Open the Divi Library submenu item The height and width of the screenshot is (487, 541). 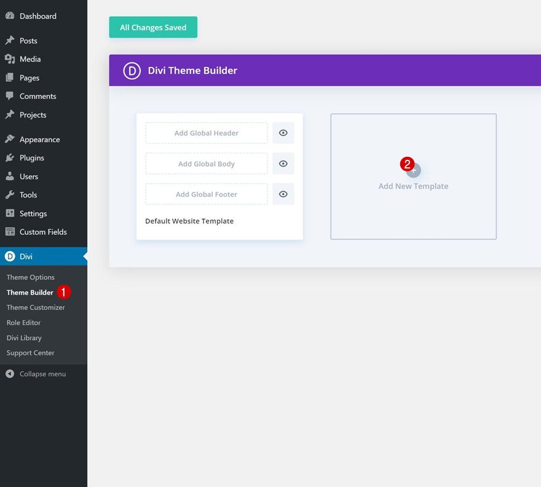point(24,338)
